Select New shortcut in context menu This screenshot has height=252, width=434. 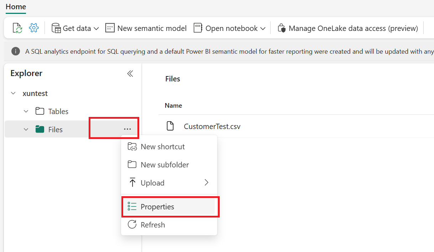click(x=163, y=147)
